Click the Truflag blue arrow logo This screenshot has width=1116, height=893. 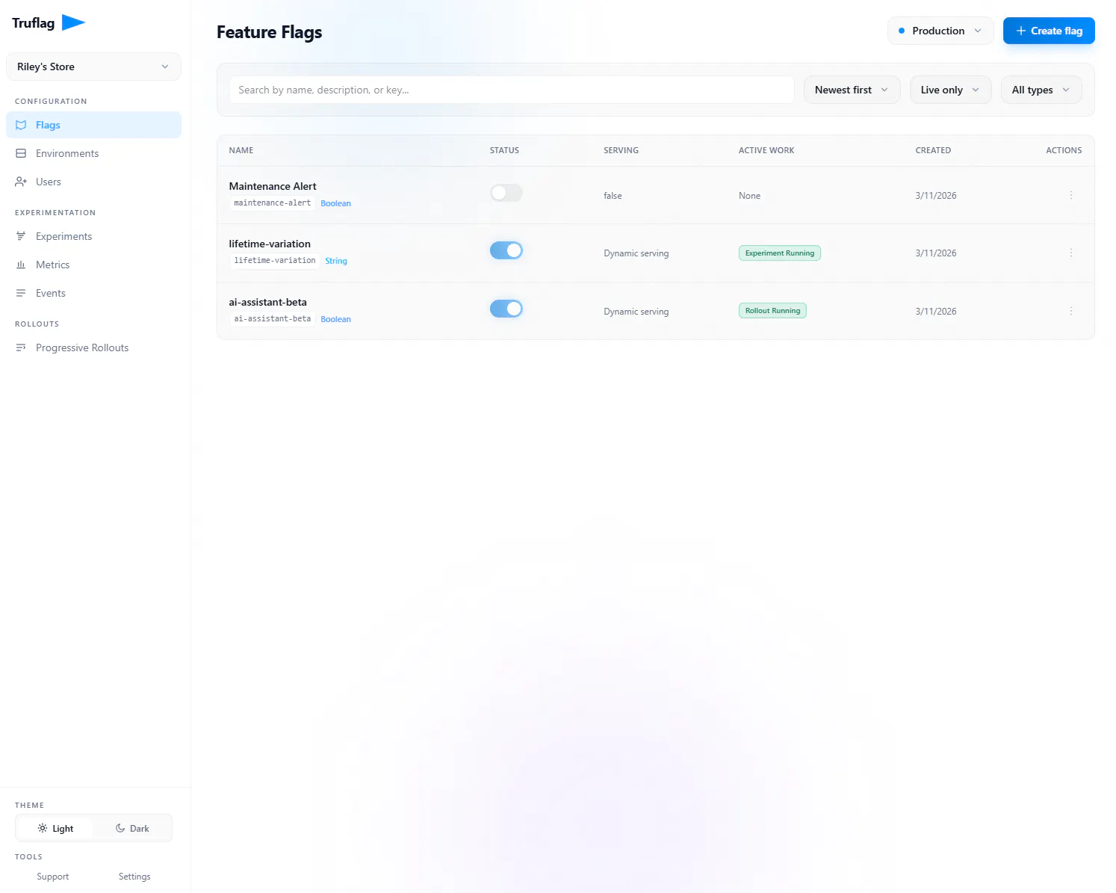tap(73, 22)
